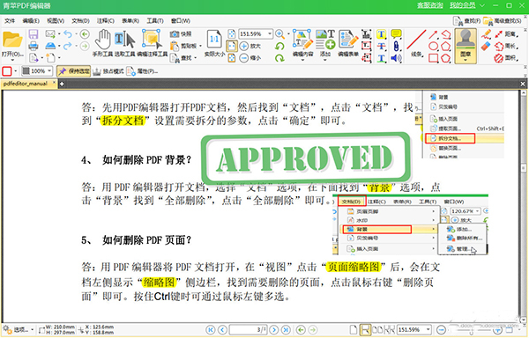Open Advanced Search (高级查找(S))

pos(503,21)
